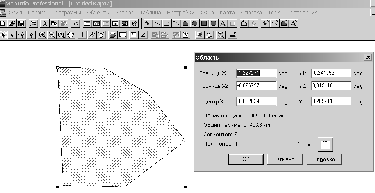
Task: Select the Ellipse drawing tool
Action: 195,23
